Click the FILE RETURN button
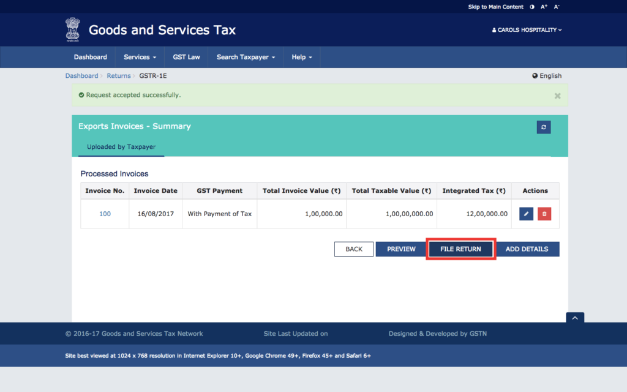627x392 pixels. 460,249
